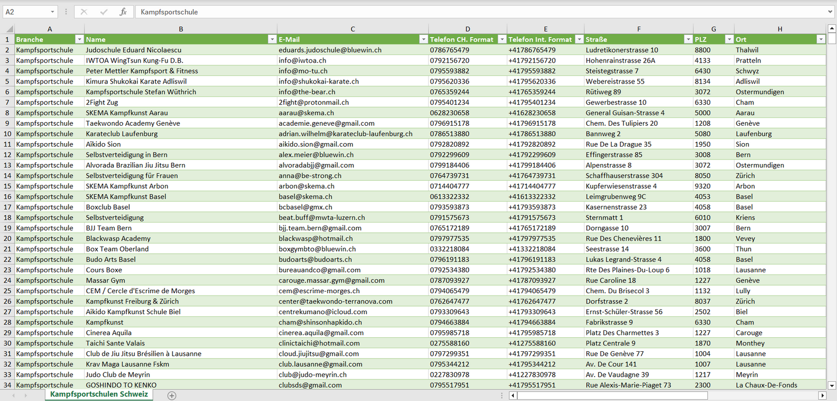Image resolution: width=837 pixels, height=401 pixels.
Task: Click the Enter checkmark in formula bar
Action: 104,12
